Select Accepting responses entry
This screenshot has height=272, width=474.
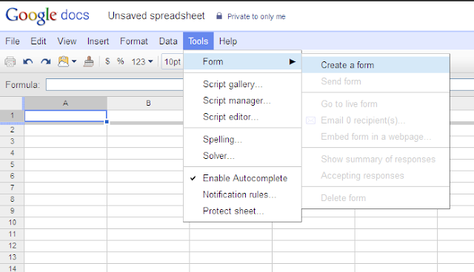375,175
